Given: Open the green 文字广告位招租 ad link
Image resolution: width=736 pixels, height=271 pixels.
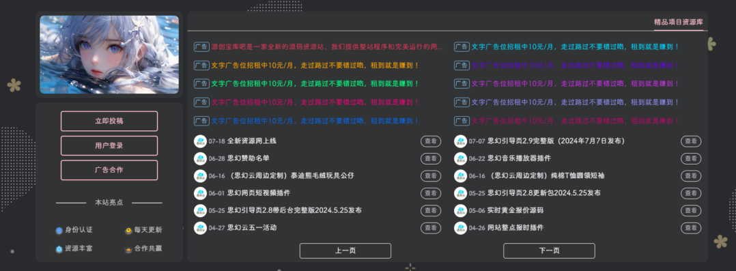Looking at the screenshot, I should point(315,83).
